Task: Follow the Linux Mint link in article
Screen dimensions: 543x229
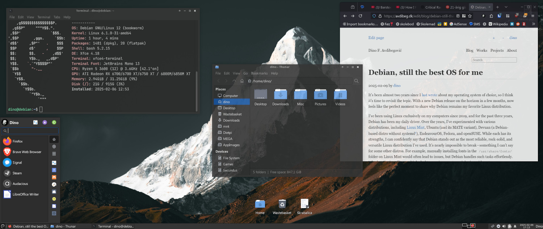Action: coord(416,127)
